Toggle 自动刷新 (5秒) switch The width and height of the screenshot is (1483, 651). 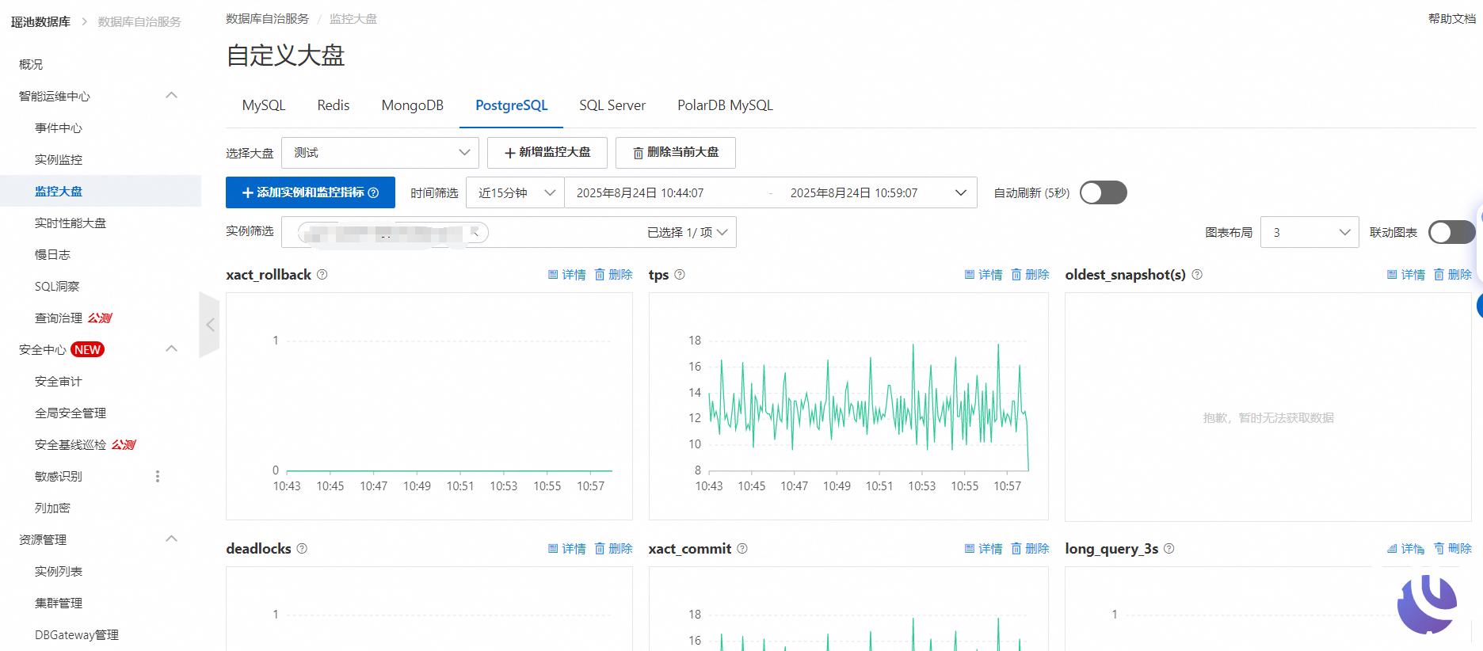pos(1104,192)
